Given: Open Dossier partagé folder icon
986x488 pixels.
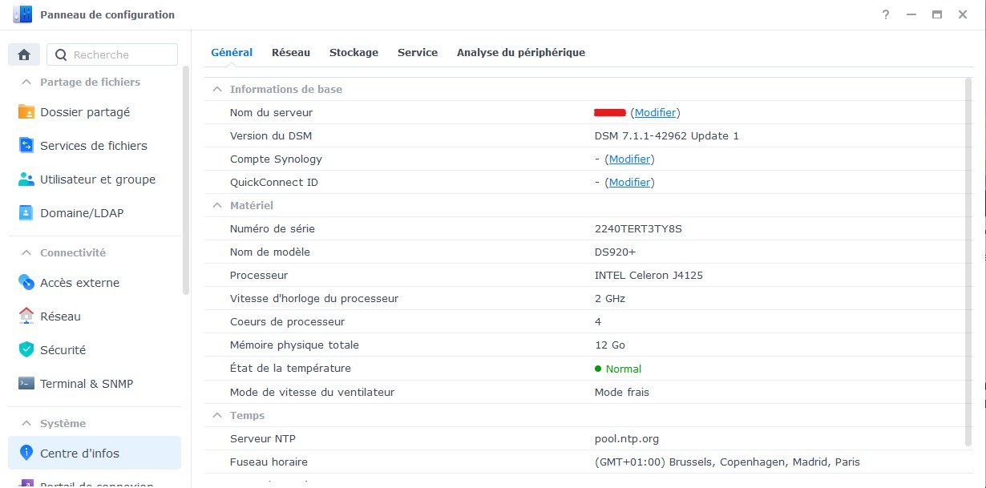Looking at the screenshot, I should pyautogui.click(x=26, y=112).
